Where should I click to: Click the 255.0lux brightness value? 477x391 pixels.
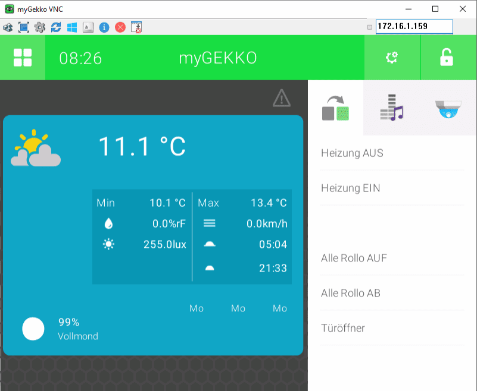tap(164, 244)
